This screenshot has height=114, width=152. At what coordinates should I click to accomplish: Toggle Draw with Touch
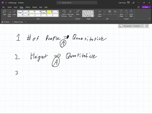[x=70, y=13]
